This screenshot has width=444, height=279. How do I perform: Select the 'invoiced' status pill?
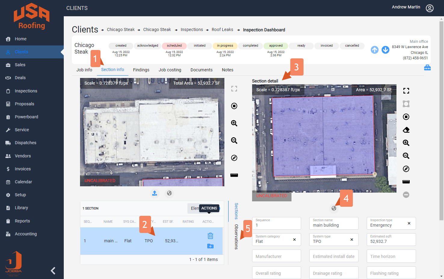coord(326,46)
